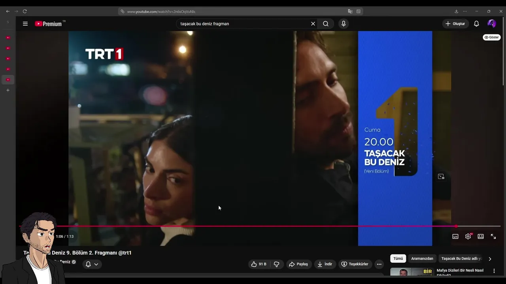Seek on the red video progress bar
506x284 pixels.
tap(260, 226)
